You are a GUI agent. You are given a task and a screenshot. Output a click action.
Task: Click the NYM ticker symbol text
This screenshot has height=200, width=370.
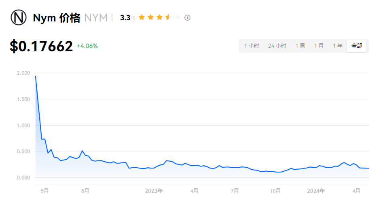pos(96,18)
